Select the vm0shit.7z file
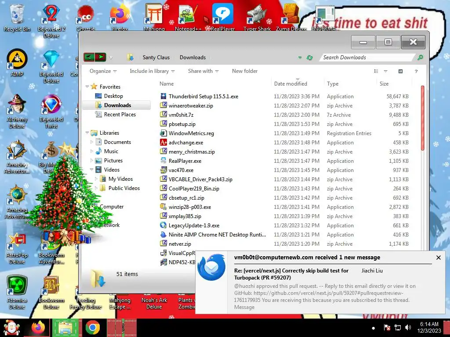The height and width of the screenshot is (337, 450). (x=181, y=115)
